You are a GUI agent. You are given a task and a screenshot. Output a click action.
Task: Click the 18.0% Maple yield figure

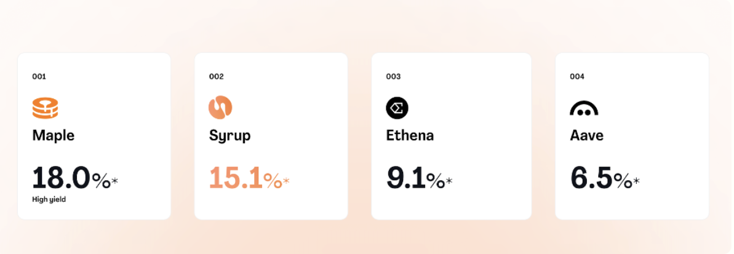(71, 178)
